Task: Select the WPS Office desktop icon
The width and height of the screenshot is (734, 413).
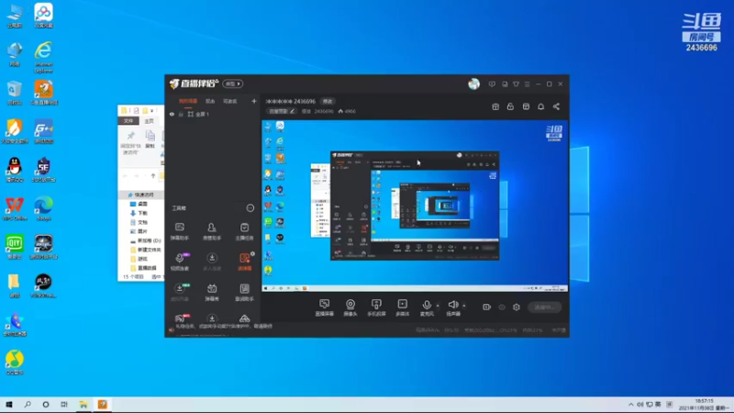Action: 15,209
